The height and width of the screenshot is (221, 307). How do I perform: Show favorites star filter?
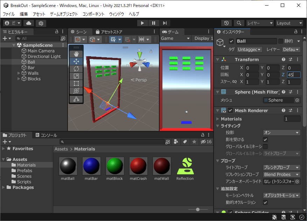coord(194,142)
